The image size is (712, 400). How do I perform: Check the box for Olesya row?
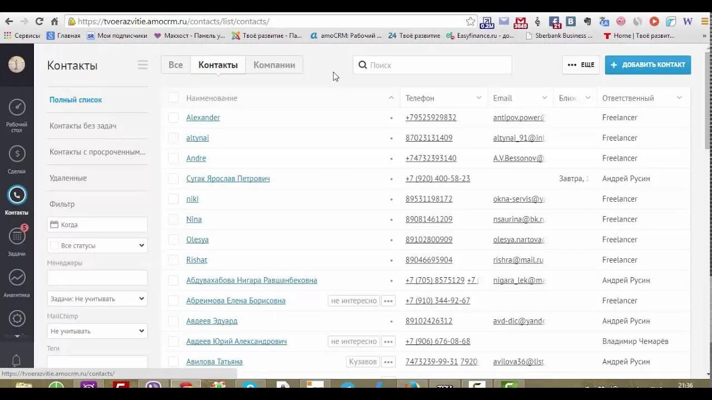click(174, 239)
